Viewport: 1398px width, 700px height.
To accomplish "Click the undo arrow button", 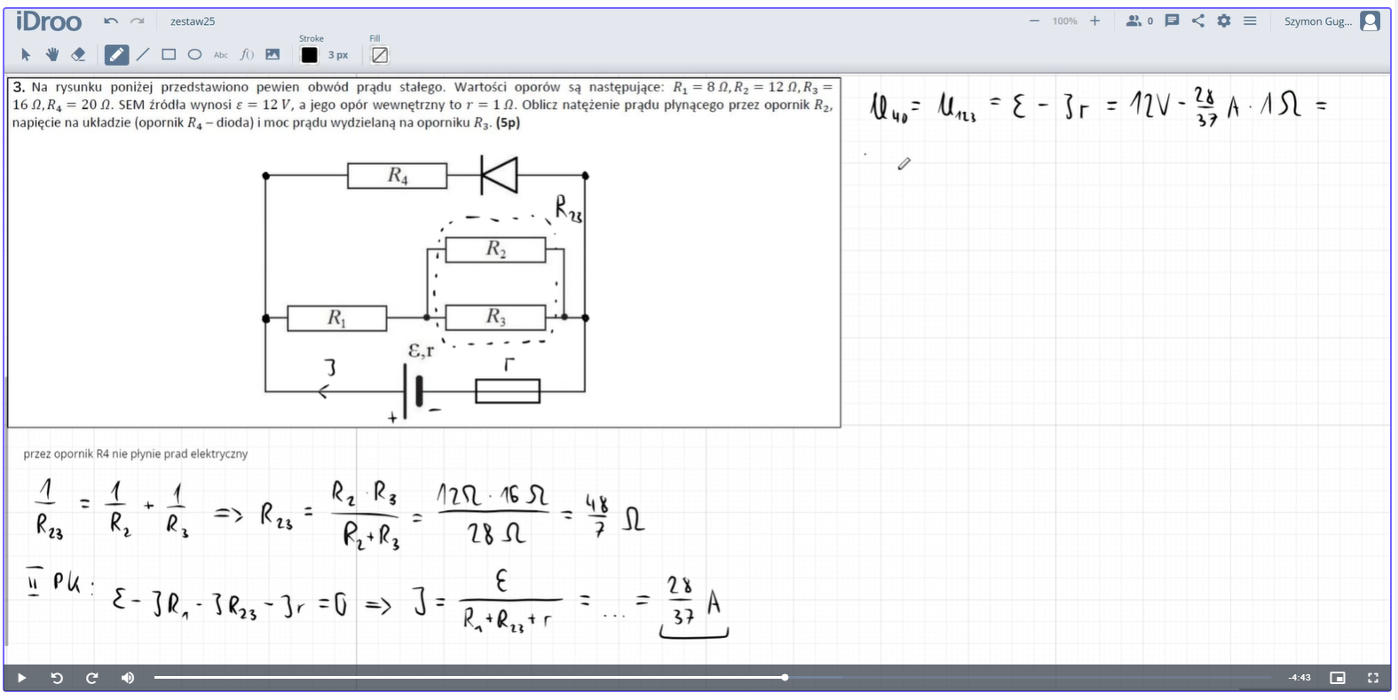I will (110, 21).
